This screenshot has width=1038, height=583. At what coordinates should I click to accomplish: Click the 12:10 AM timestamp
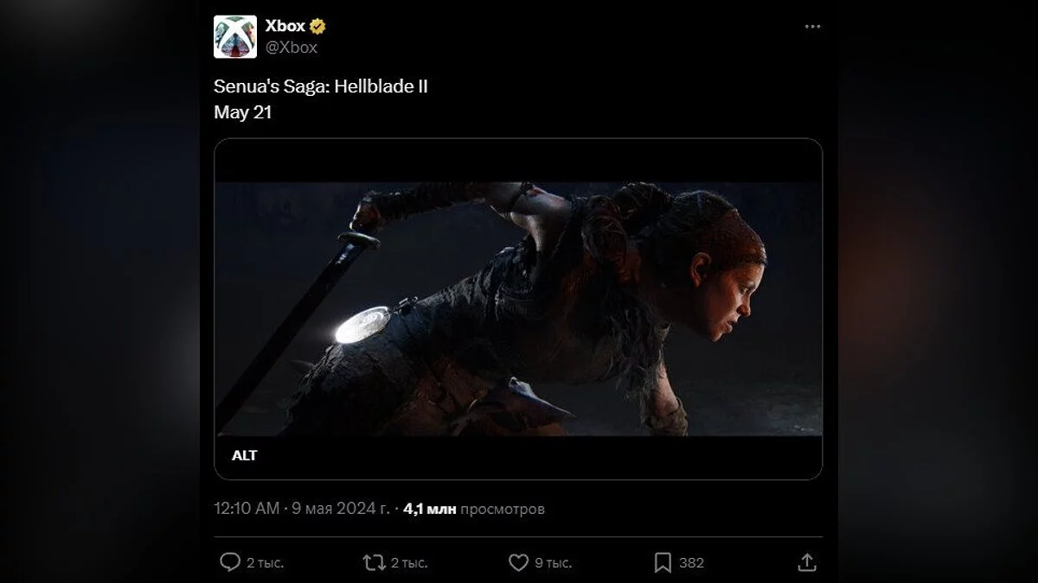247,509
